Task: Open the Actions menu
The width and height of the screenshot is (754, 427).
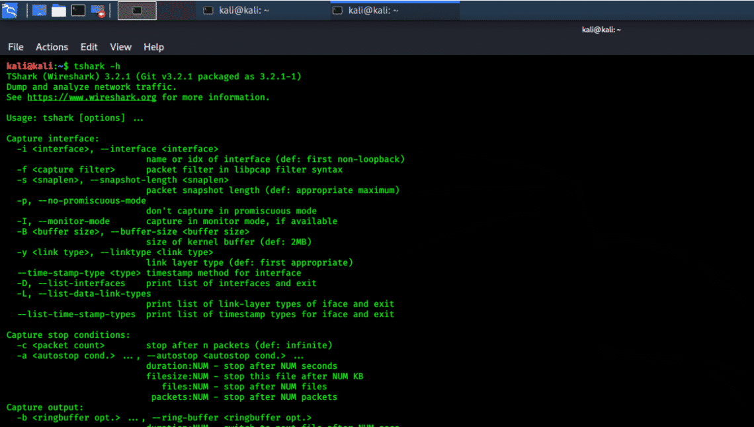Action: [x=52, y=47]
